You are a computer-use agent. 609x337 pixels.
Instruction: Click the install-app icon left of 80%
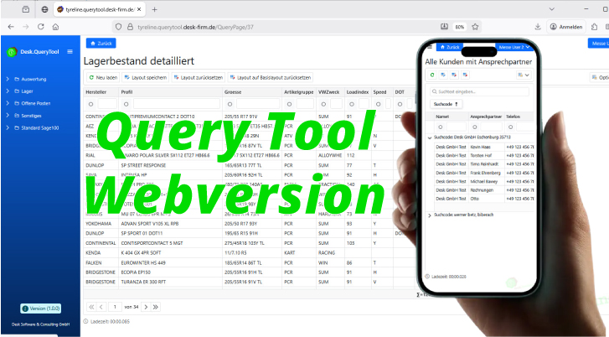pos(444,27)
